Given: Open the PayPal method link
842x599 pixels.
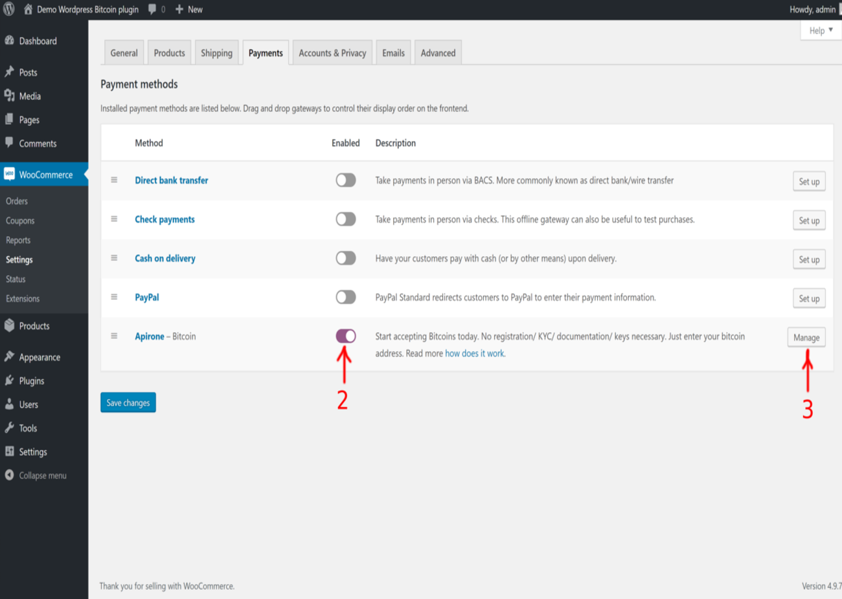Looking at the screenshot, I should tap(147, 297).
